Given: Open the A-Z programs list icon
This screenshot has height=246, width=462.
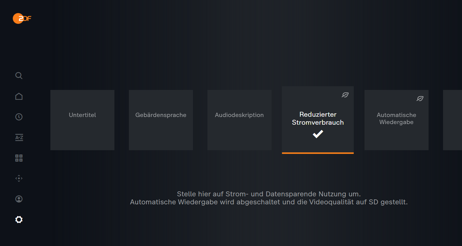Looking at the screenshot, I should coord(19,138).
